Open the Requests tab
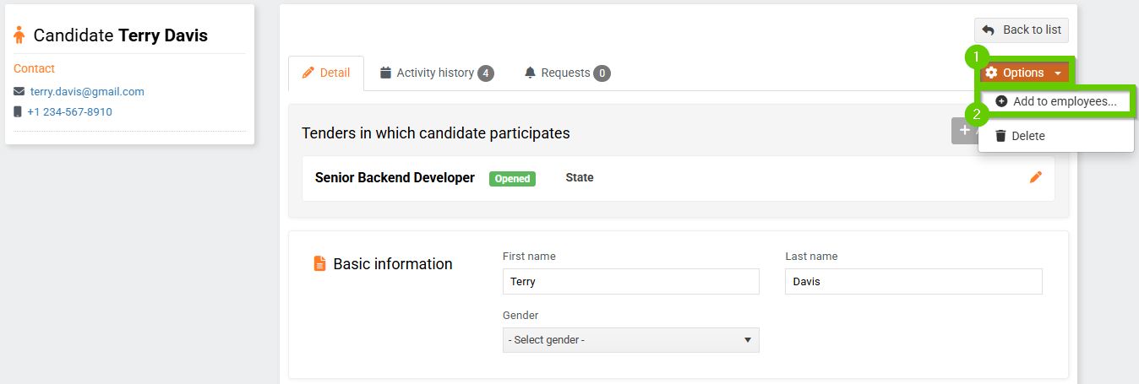The height and width of the screenshot is (384, 1139). click(567, 73)
